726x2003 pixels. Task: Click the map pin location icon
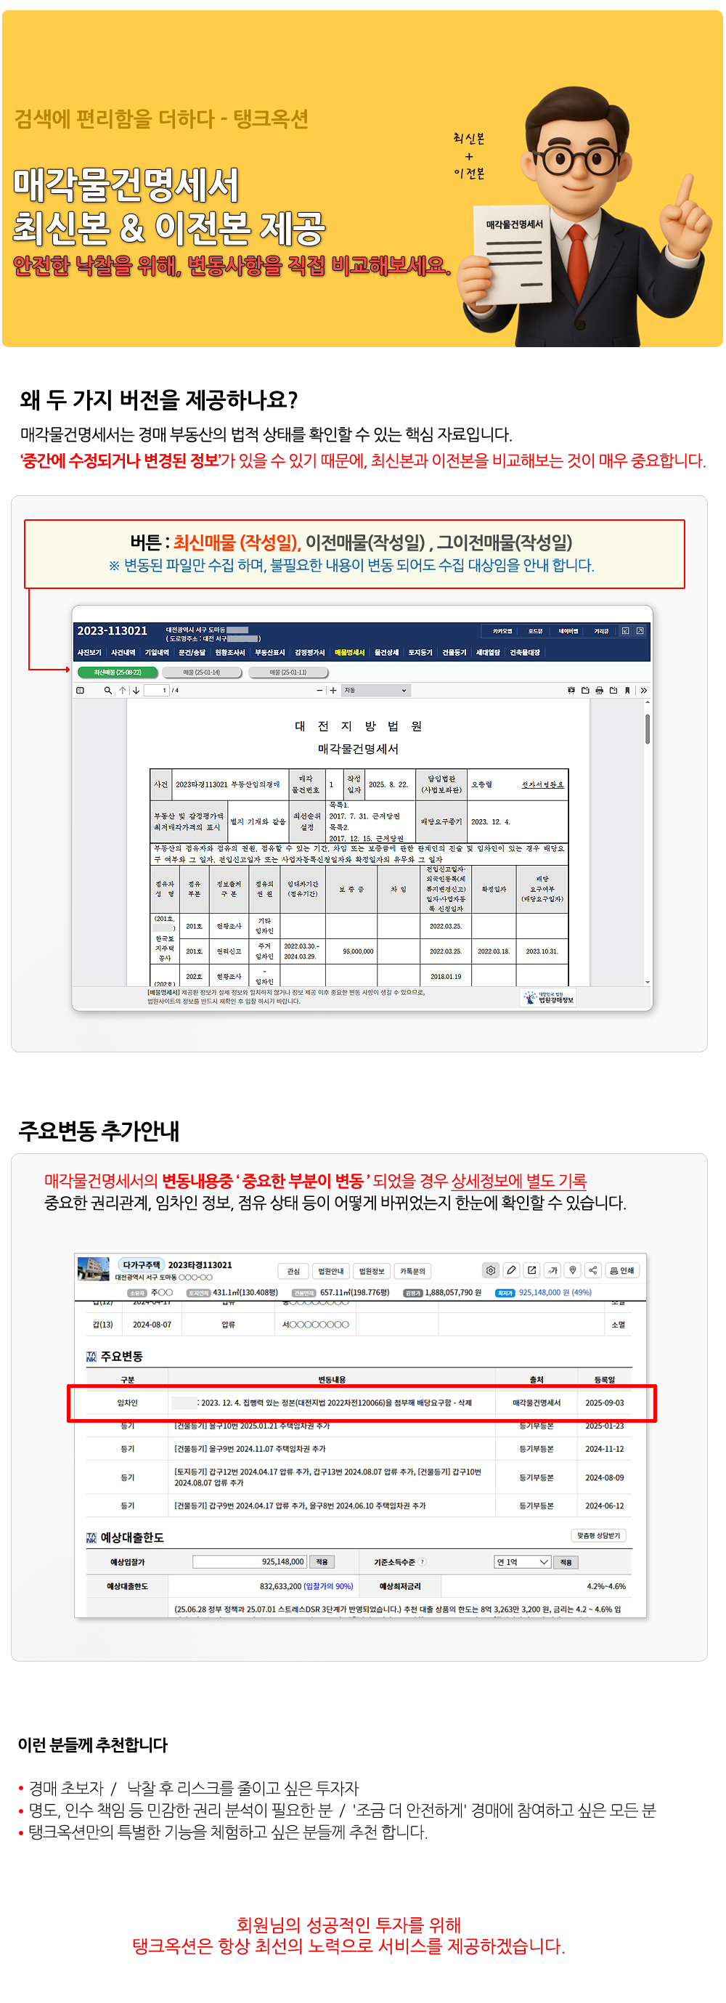pyautogui.click(x=573, y=1270)
